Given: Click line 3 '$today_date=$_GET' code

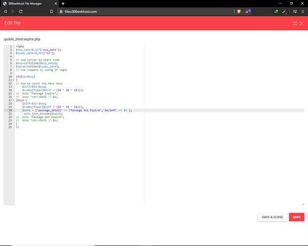Looking at the screenshot, I should [x=35, y=53].
